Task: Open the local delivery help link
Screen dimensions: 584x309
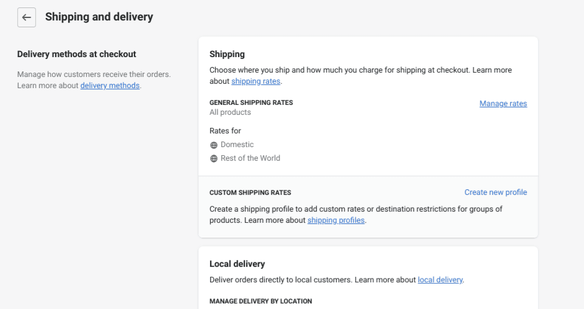Action: [x=440, y=280]
